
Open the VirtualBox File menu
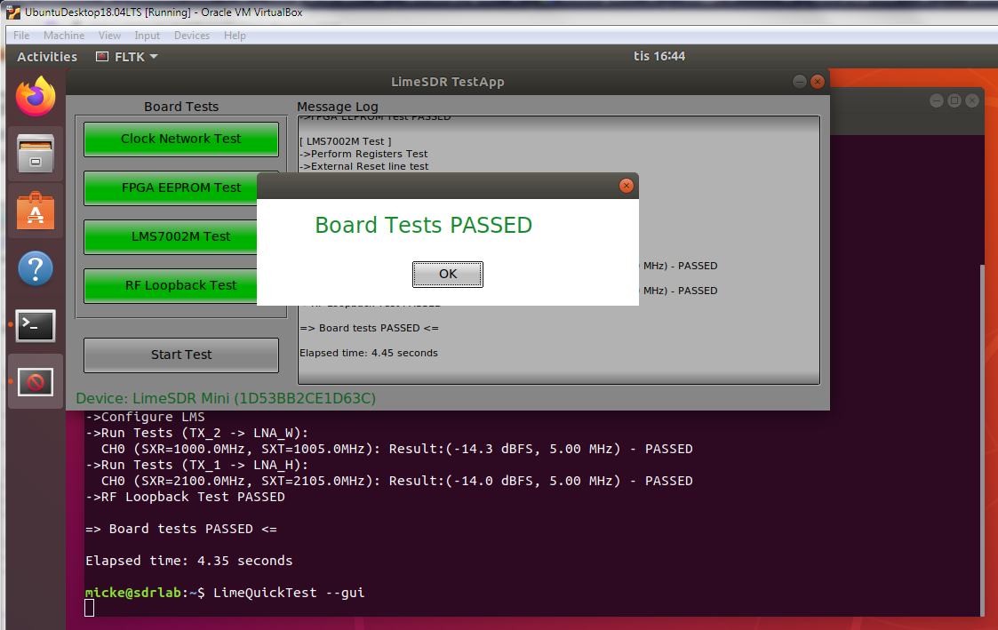(x=21, y=35)
